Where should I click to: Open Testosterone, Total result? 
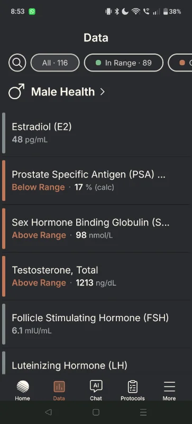pyautogui.click(x=96, y=276)
